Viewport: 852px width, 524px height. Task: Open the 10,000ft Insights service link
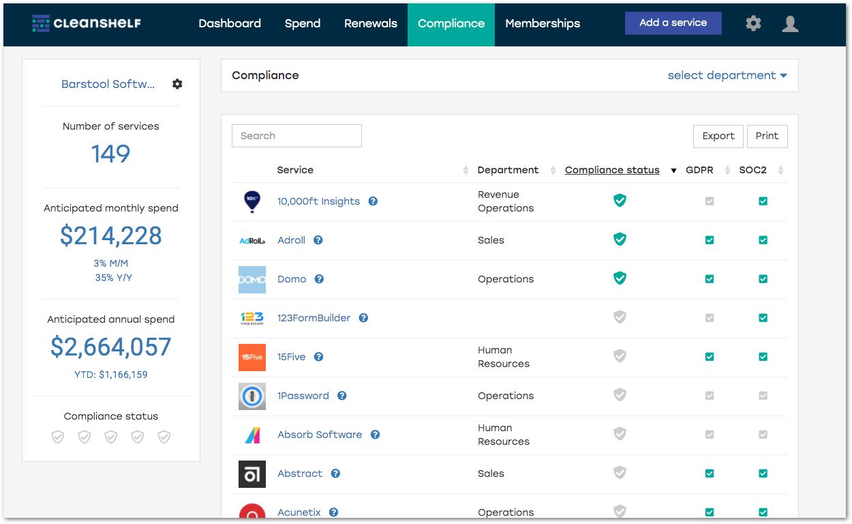(x=318, y=201)
